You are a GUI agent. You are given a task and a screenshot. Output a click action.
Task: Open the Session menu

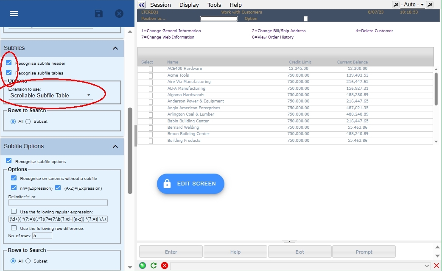coord(160,5)
